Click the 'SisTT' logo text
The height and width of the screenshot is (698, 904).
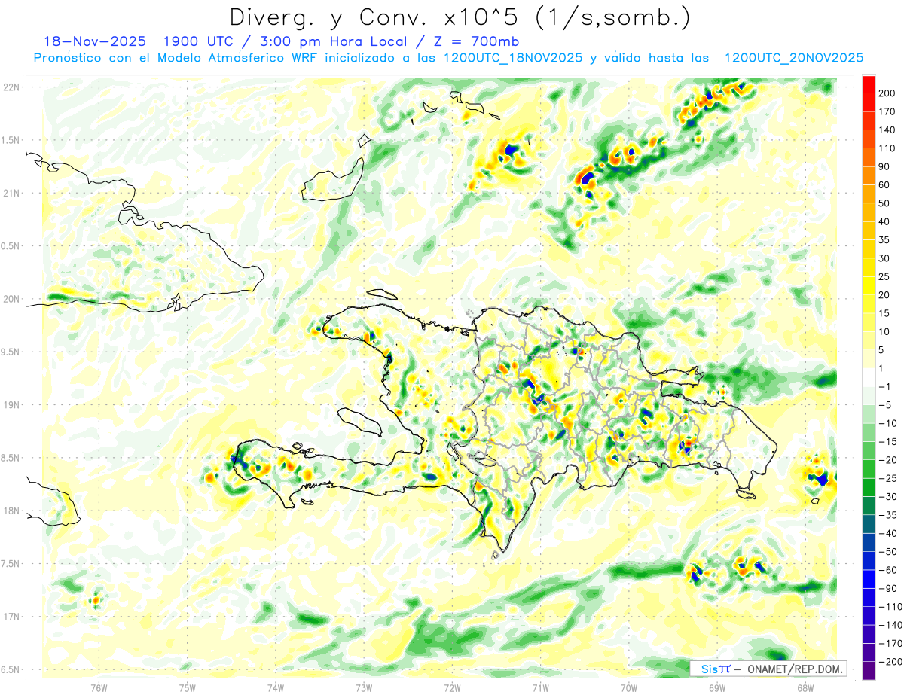pos(715,669)
